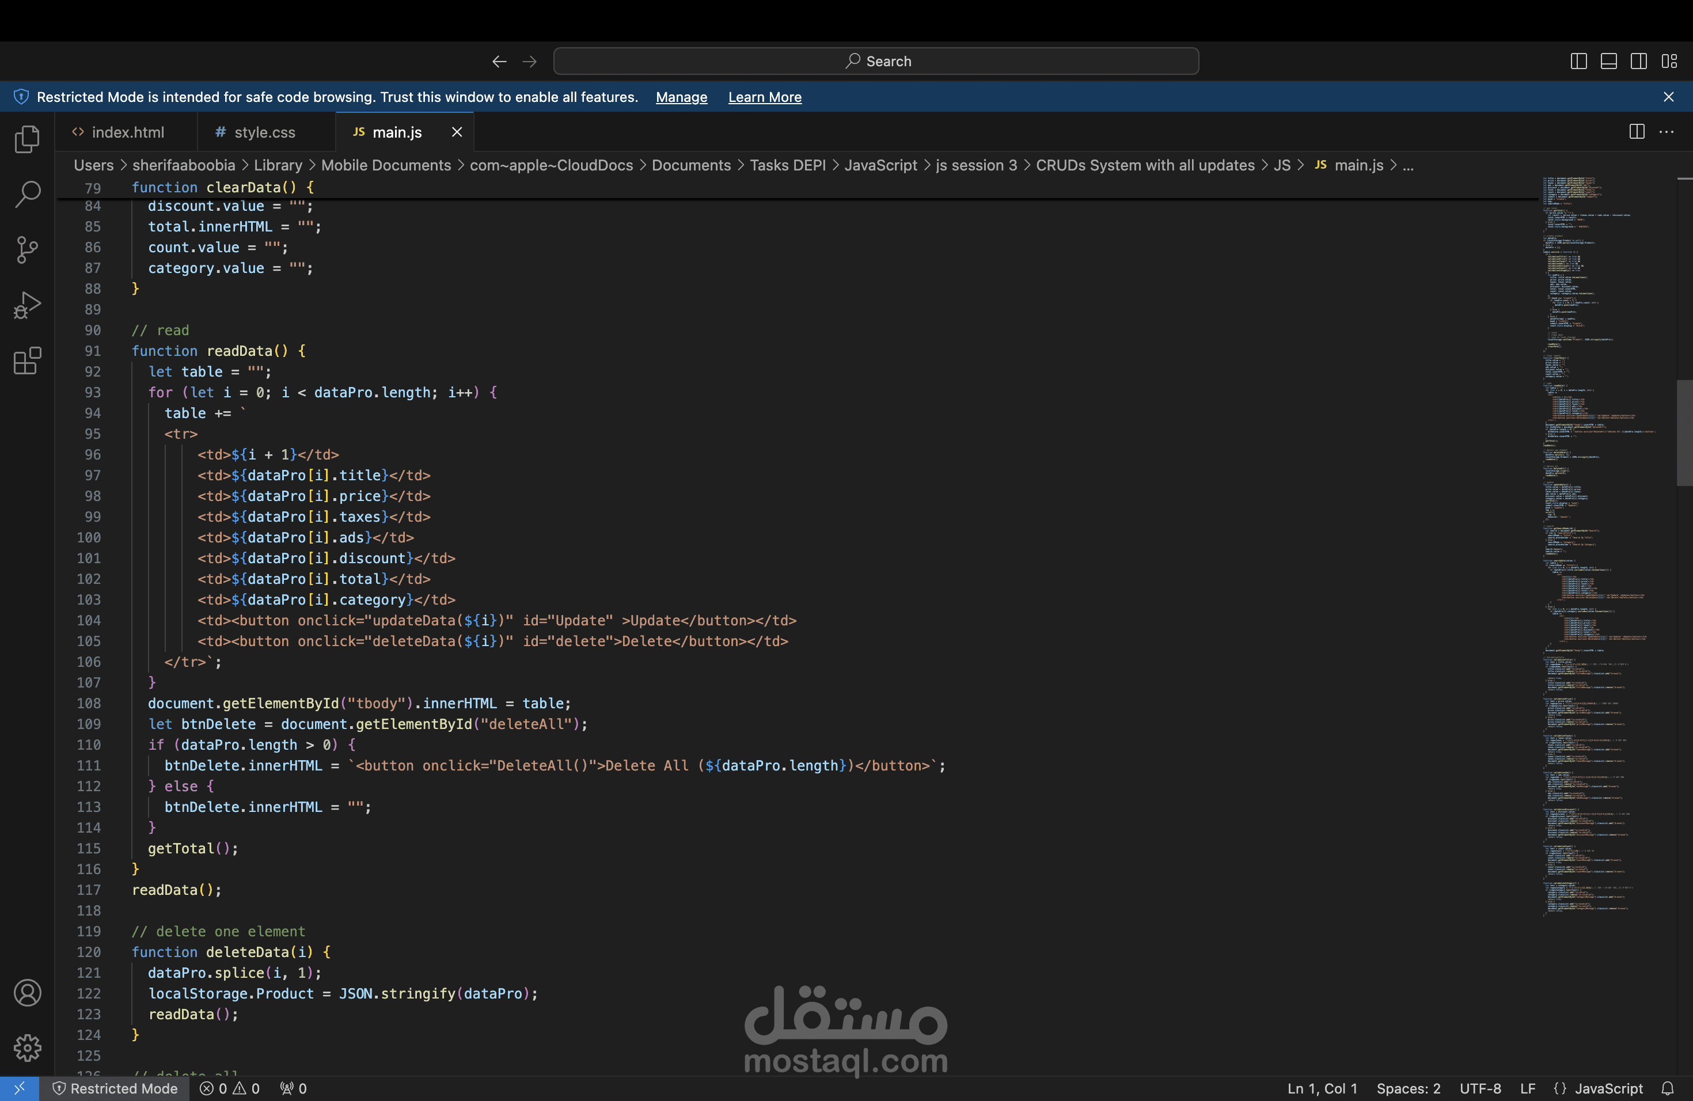Open Source Control view
1693x1101 pixels.
point(27,250)
